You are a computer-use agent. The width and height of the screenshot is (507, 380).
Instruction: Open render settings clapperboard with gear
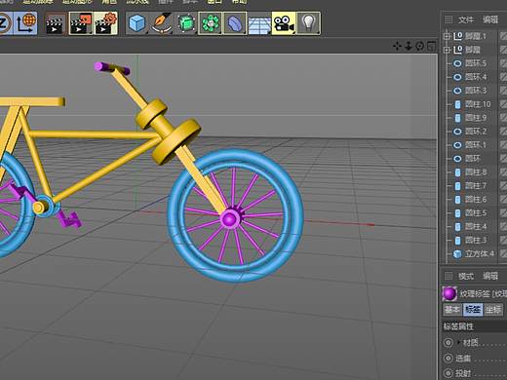pyautogui.click(x=105, y=23)
